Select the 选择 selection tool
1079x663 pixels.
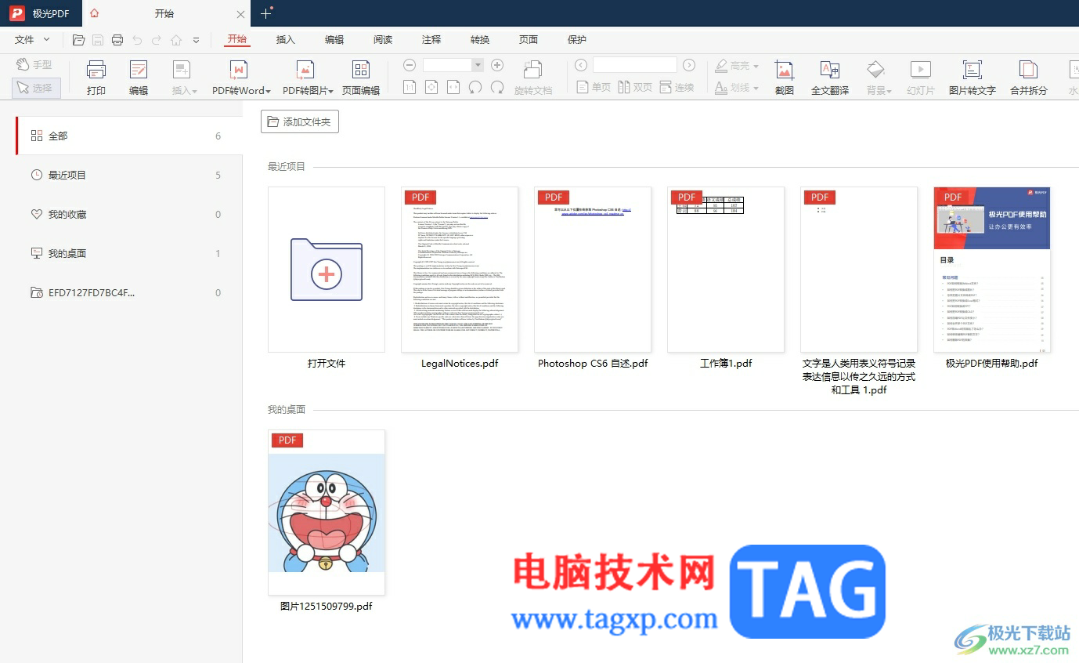[x=36, y=88]
